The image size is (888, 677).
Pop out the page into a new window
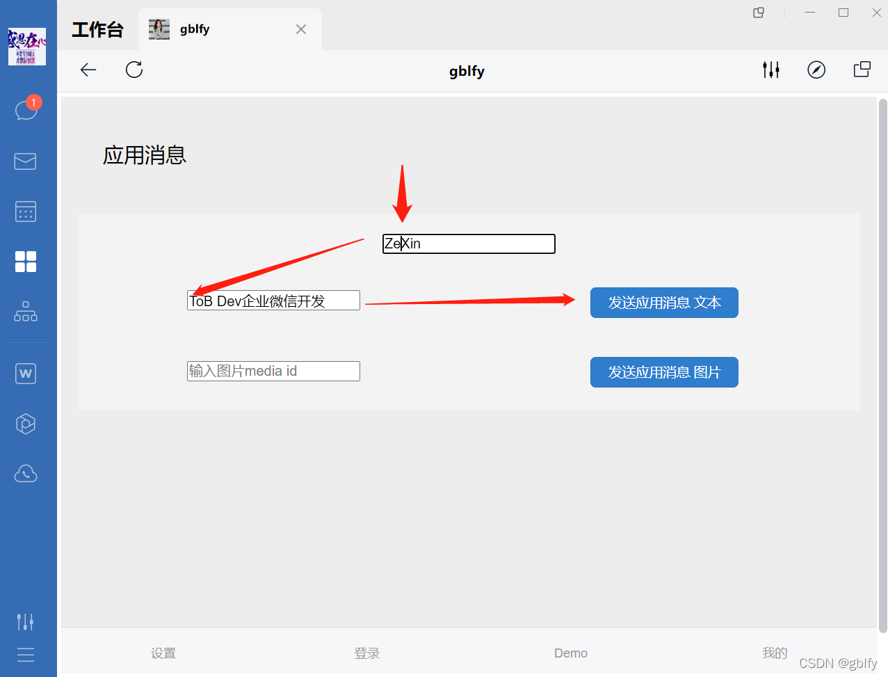click(x=862, y=70)
